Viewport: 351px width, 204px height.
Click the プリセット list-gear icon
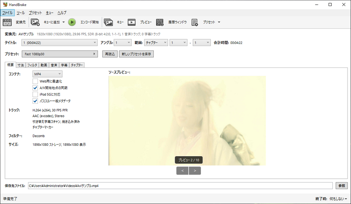coord(195,22)
